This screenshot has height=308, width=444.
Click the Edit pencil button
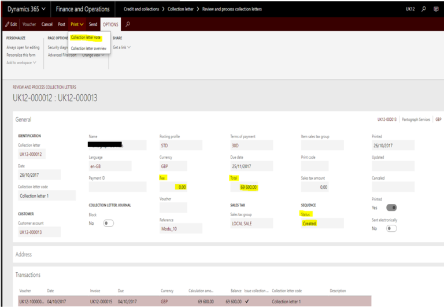[11, 24]
